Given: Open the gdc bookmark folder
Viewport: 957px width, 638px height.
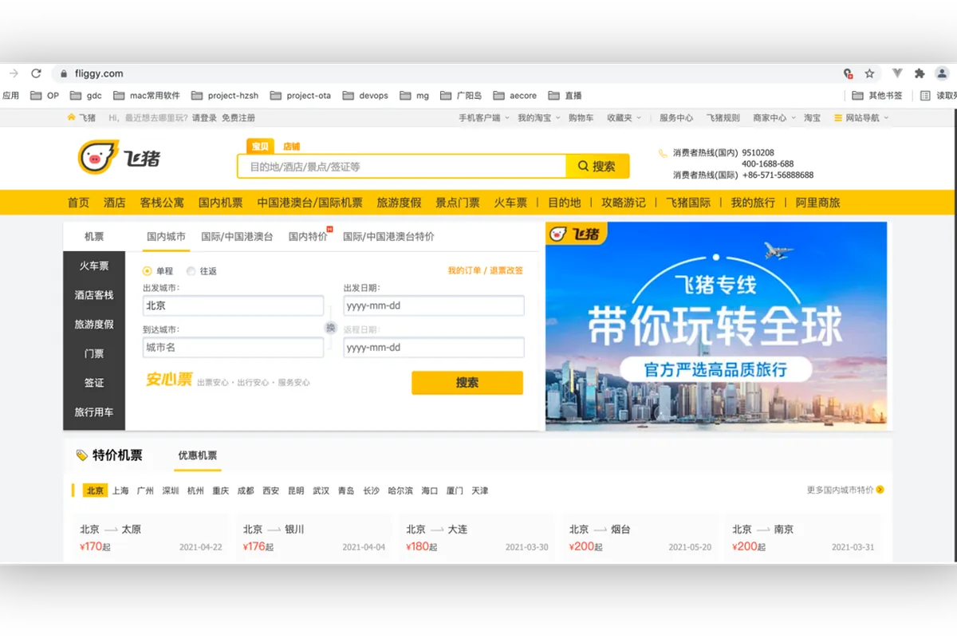Looking at the screenshot, I should click(x=86, y=96).
